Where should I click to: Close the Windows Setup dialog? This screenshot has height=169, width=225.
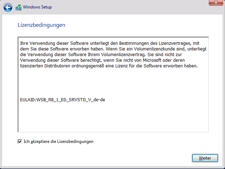(216, 2)
